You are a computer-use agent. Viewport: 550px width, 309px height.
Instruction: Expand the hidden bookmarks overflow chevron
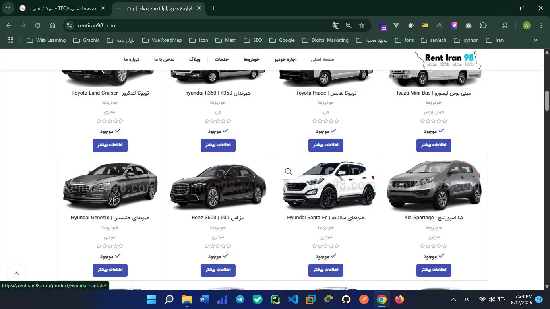point(536,40)
